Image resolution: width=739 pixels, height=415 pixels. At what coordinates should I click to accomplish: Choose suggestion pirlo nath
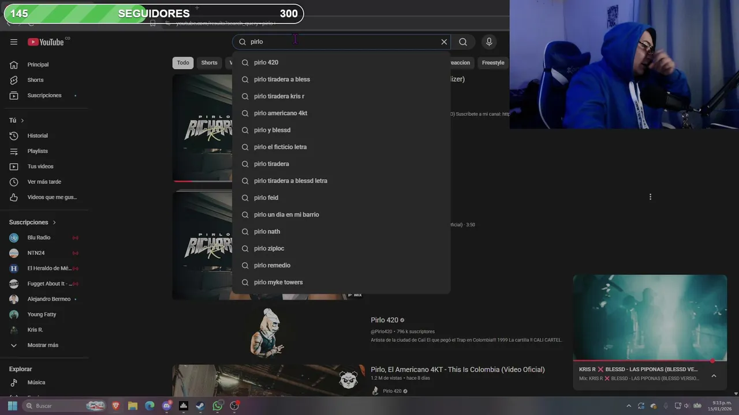point(341,232)
